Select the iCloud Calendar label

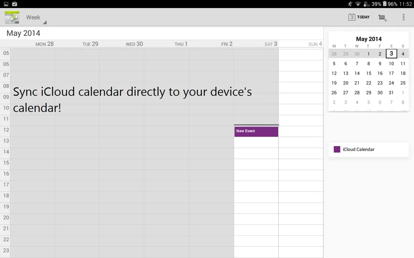pos(359,149)
